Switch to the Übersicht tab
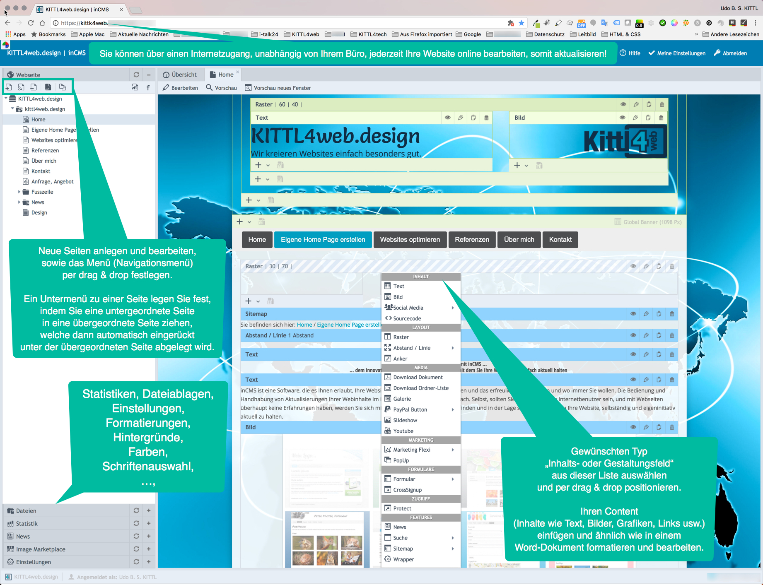Screen dimensions: 763x585 (x=180, y=75)
